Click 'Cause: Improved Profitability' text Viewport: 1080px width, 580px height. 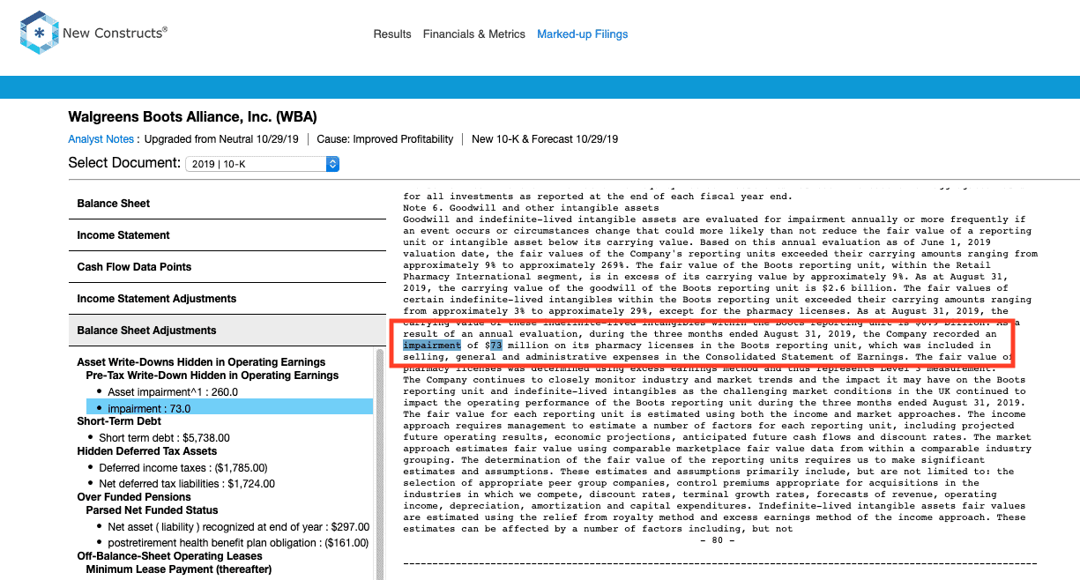(384, 139)
